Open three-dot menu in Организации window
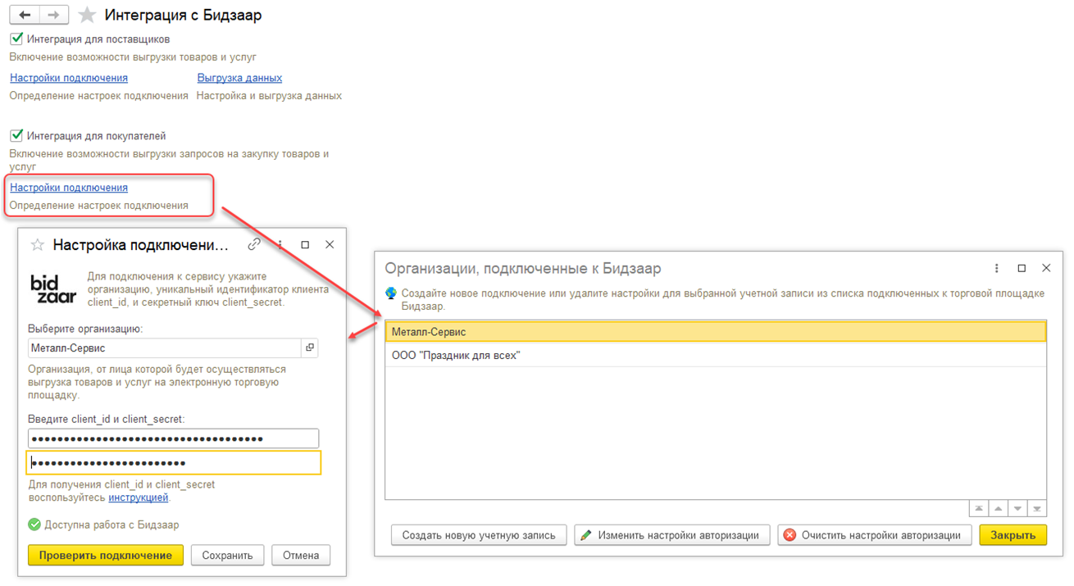Viewport: 1074px width, 586px height. pyautogui.click(x=997, y=268)
